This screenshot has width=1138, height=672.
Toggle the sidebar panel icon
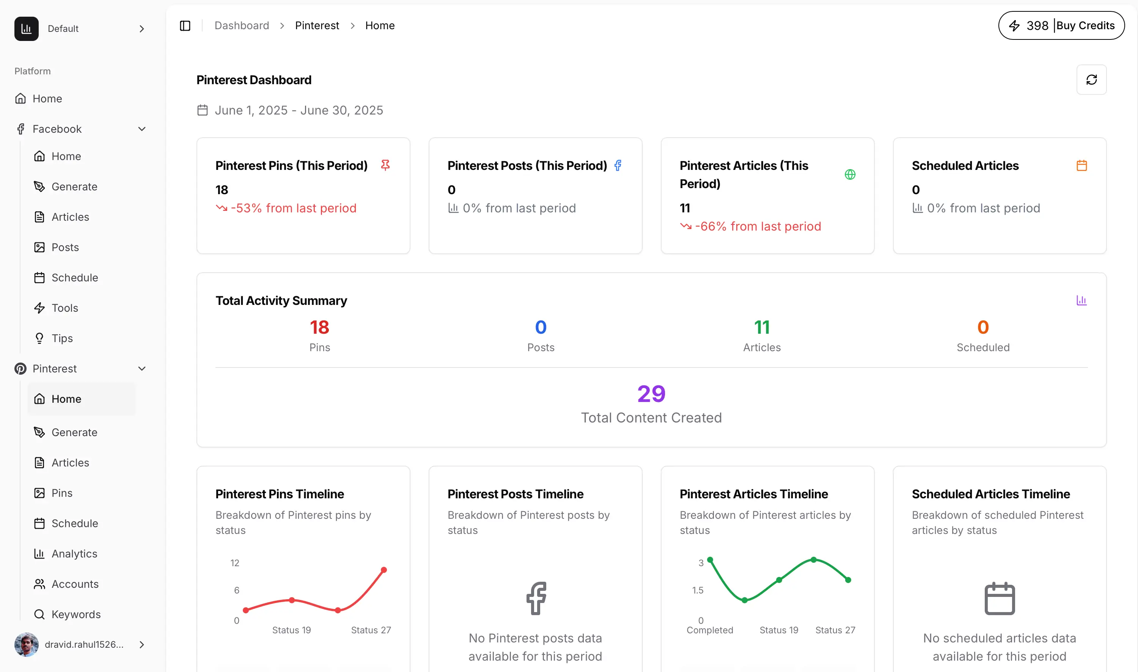(x=185, y=26)
